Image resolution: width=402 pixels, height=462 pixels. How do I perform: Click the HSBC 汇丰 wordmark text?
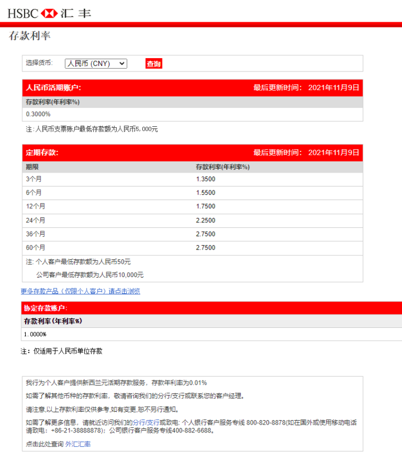tap(50, 13)
